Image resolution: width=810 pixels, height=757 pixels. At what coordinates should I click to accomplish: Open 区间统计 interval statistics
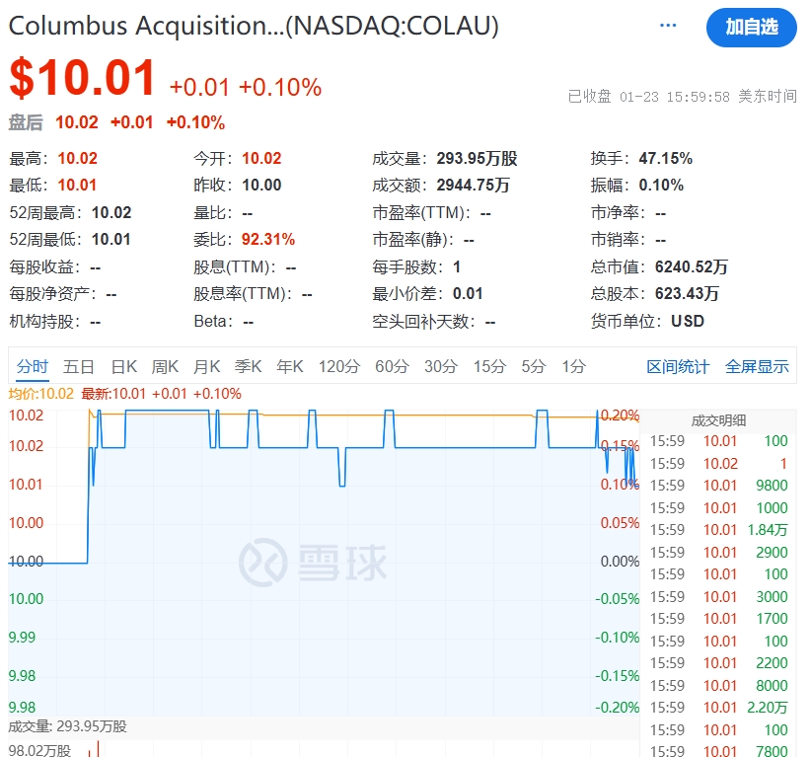pos(678,365)
